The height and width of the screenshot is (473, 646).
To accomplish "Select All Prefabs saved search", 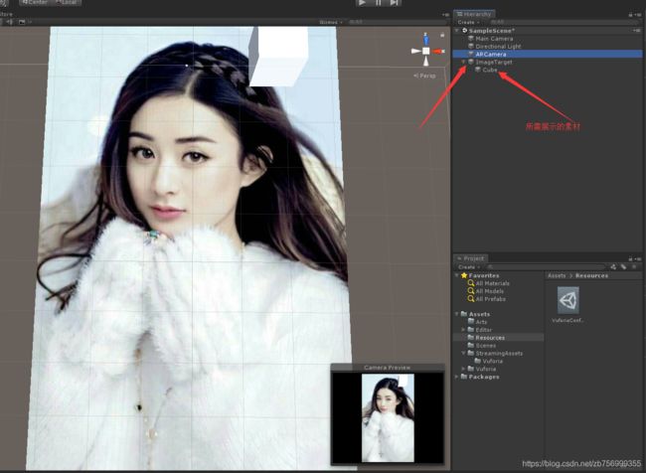I will pyautogui.click(x=490, y=299).
